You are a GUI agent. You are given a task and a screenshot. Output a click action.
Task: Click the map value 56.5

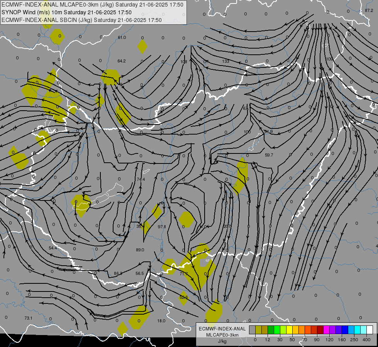140,273
